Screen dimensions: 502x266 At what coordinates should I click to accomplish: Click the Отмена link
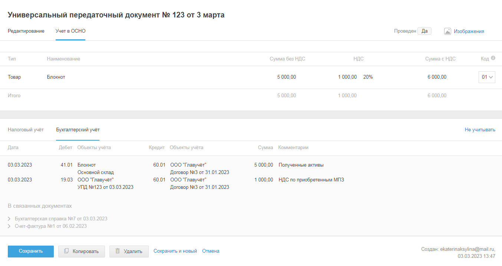211,251
